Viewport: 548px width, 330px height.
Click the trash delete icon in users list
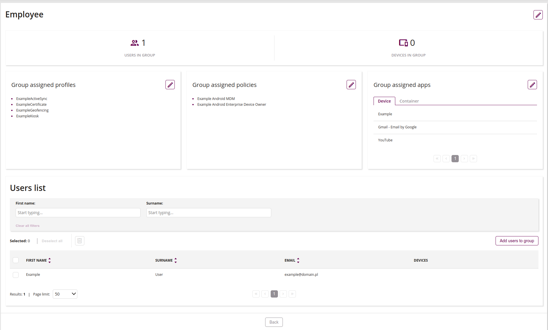[80, 241]
